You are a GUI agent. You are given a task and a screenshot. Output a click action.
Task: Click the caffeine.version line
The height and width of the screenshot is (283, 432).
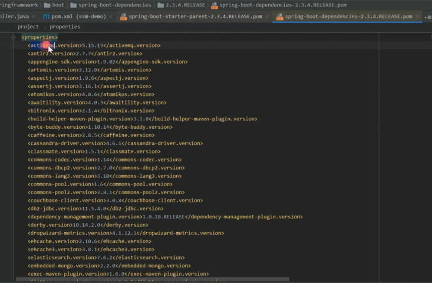tap(91, 135)
